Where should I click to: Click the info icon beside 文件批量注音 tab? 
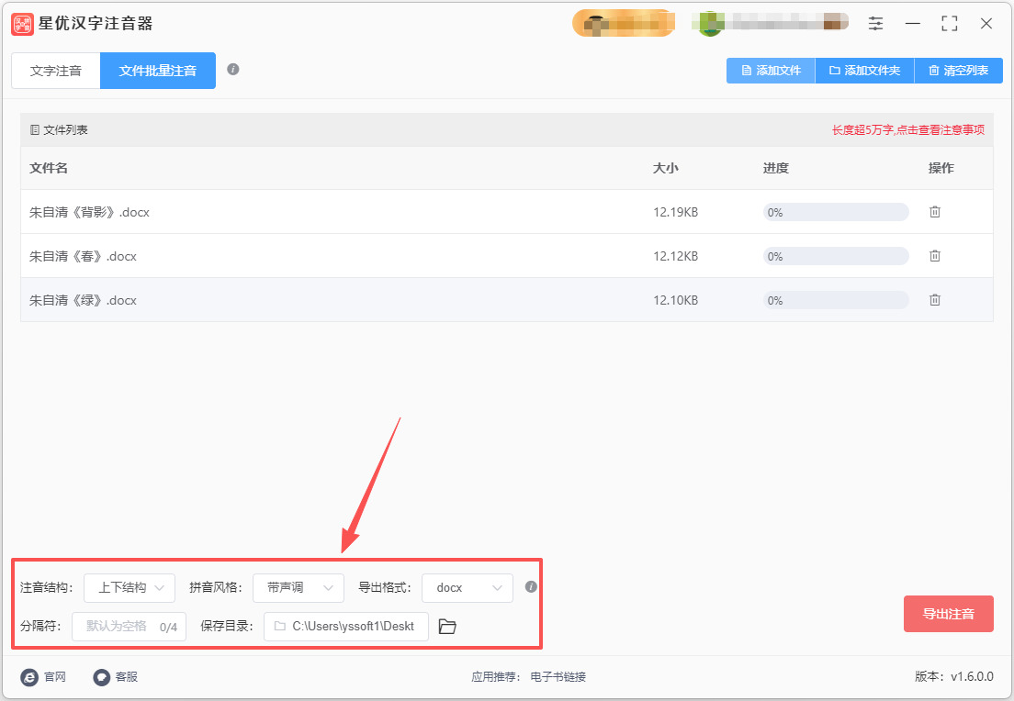tap(233, 69)
